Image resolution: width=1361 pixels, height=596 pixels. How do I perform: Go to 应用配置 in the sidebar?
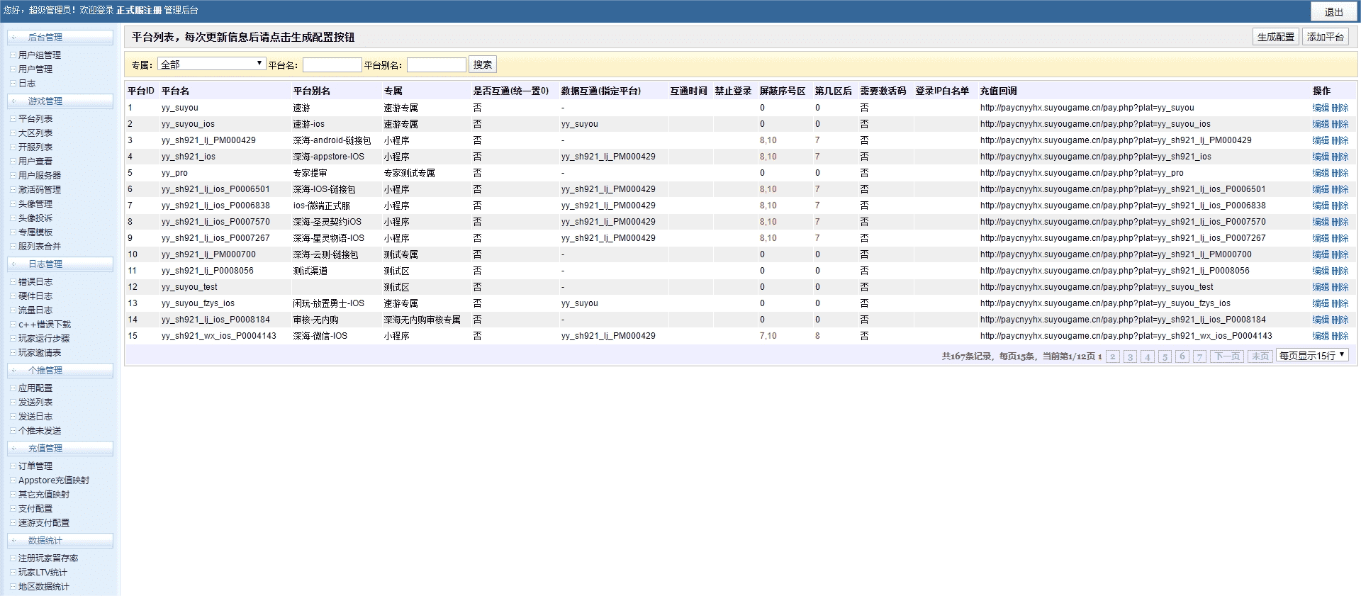coord(35,388)
